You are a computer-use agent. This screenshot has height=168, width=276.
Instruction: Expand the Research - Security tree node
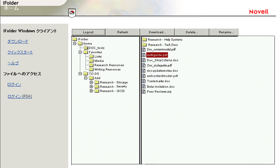[91, 87]
